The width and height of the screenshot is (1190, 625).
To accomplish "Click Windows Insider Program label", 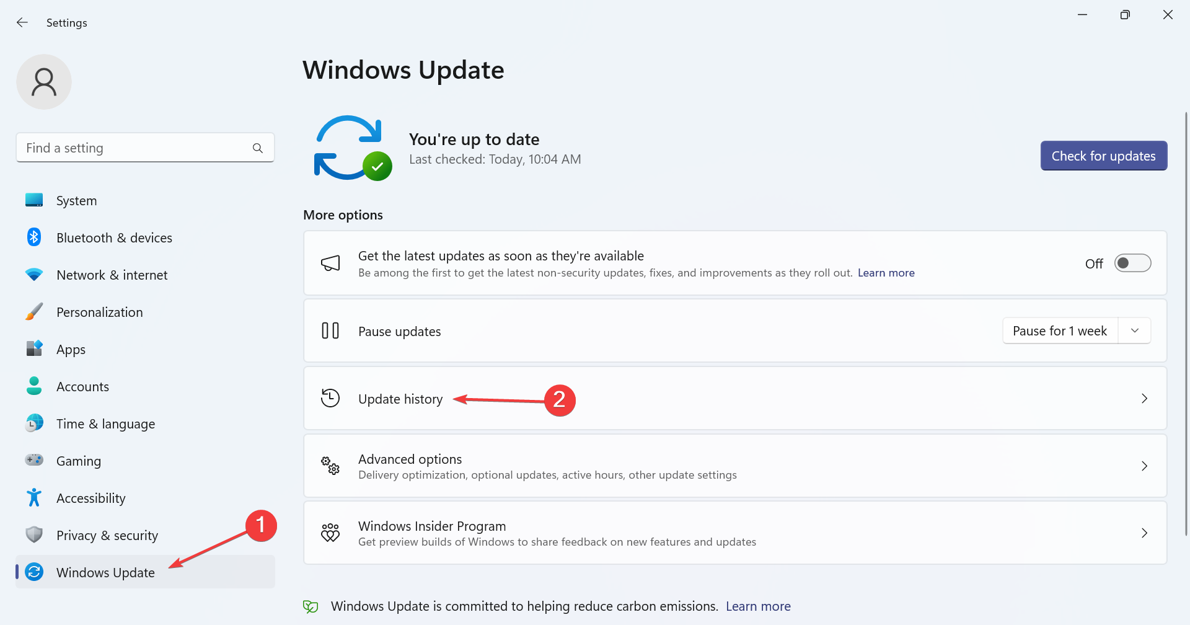I will pos(432,526).
